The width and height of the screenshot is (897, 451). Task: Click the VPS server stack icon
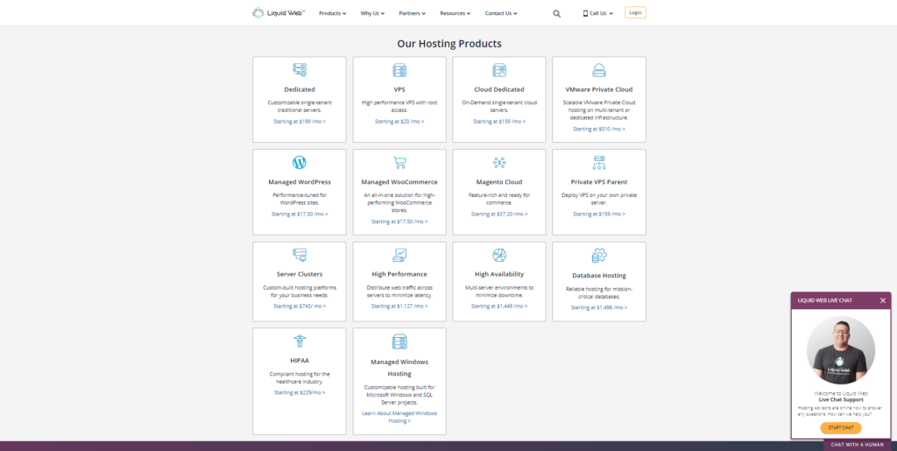pyautogui.click(x=399, y=70)
